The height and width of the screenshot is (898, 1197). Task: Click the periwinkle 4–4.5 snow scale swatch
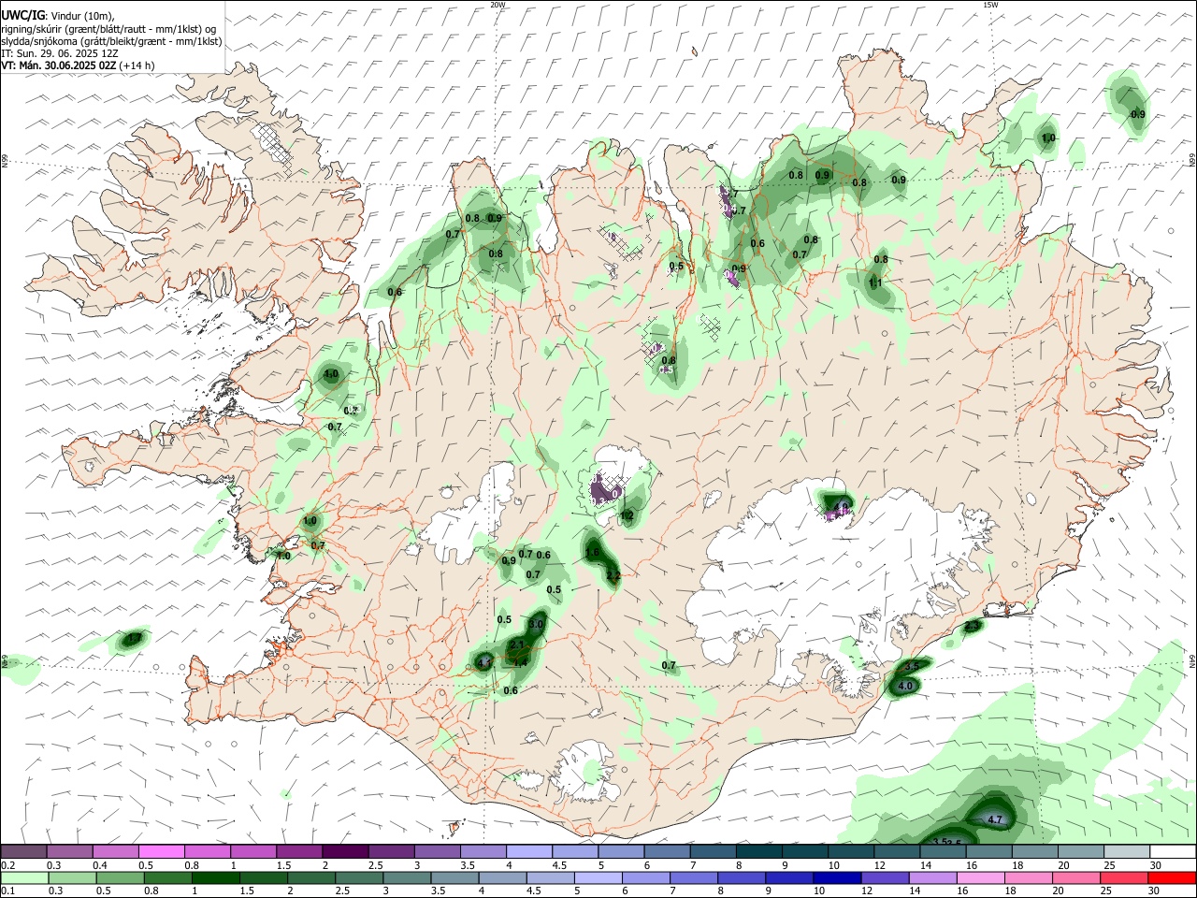(530, 852)
